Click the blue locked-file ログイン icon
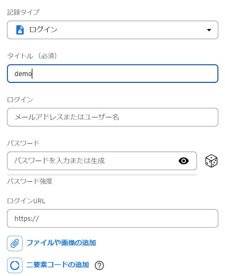This screenshot has height=276, width=225. click(x=20, y=30)
